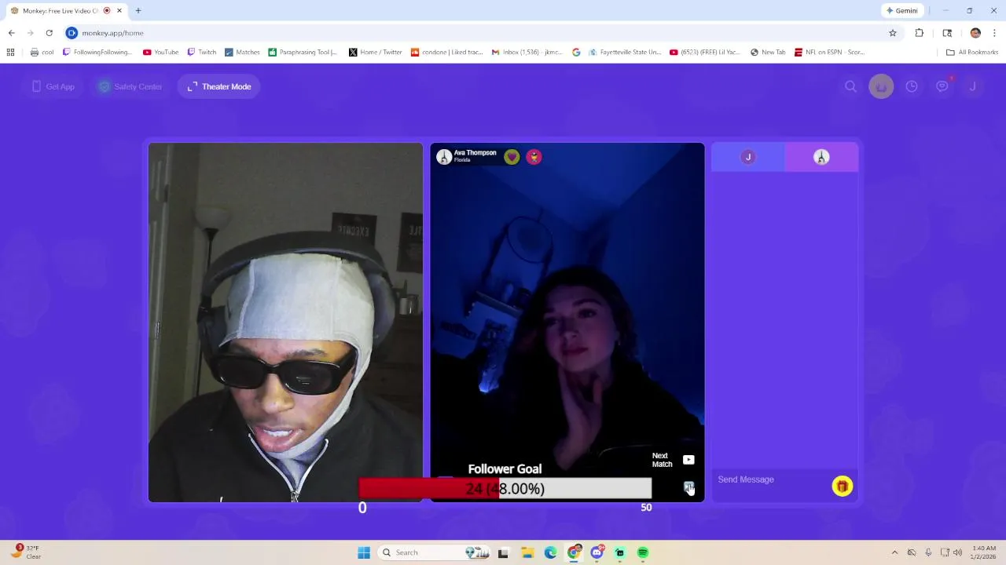The width and height of the screenshot is (1006, 565).
Task: Click the small icon below Next Match
Action: (x=688, y=487)
